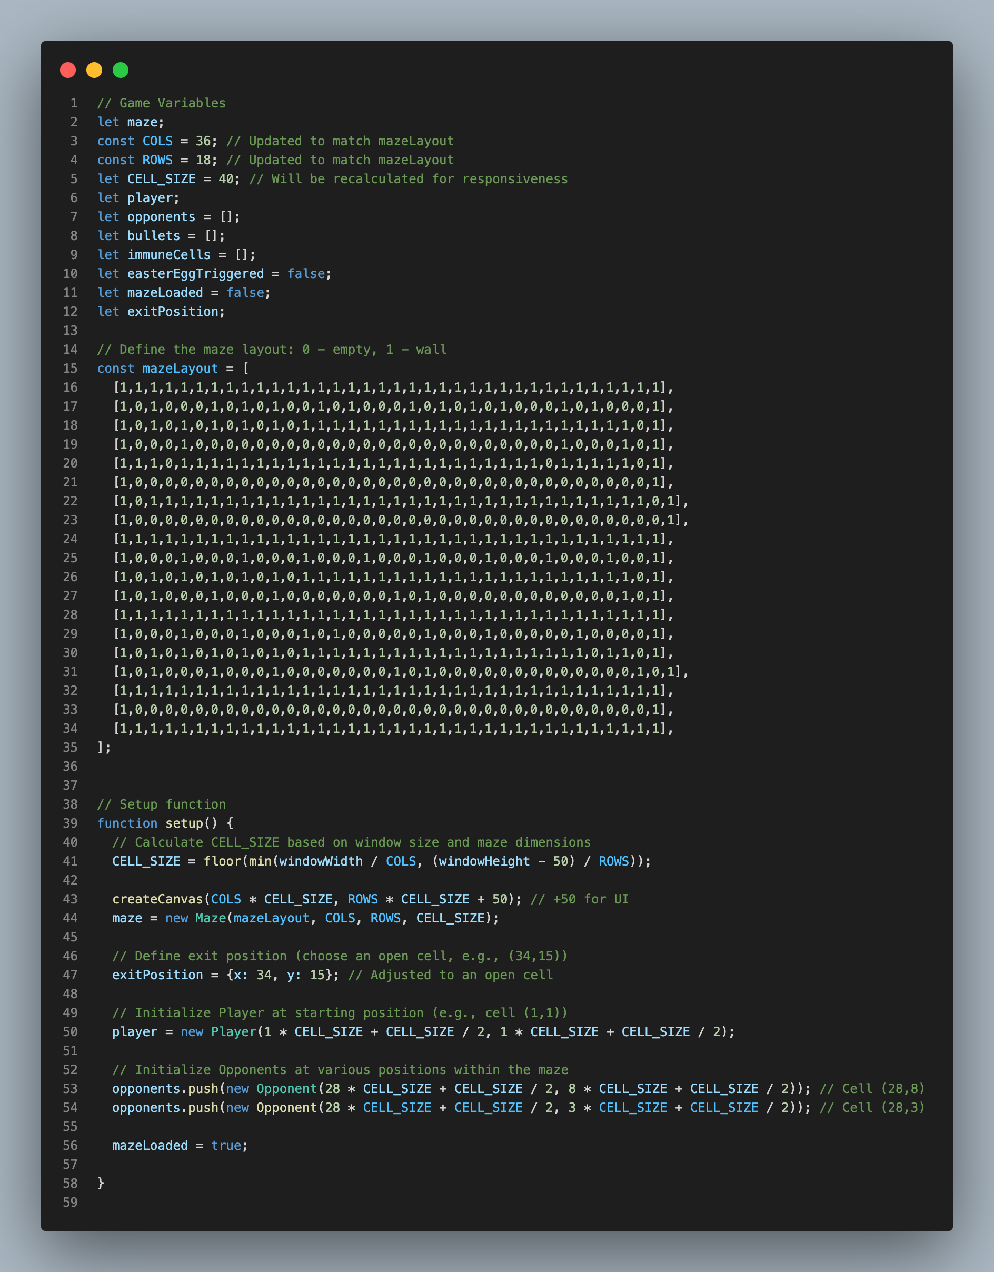Click the 'Will be recalculated for responsiveness' comment
The height and width of the screenshot is (1272, 994).
pos(408,179)
